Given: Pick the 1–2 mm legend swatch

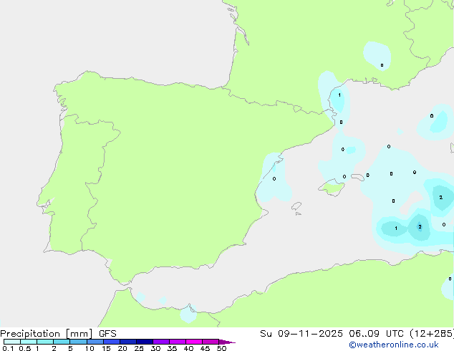Looking at the screenshot, I should point(45,342).
